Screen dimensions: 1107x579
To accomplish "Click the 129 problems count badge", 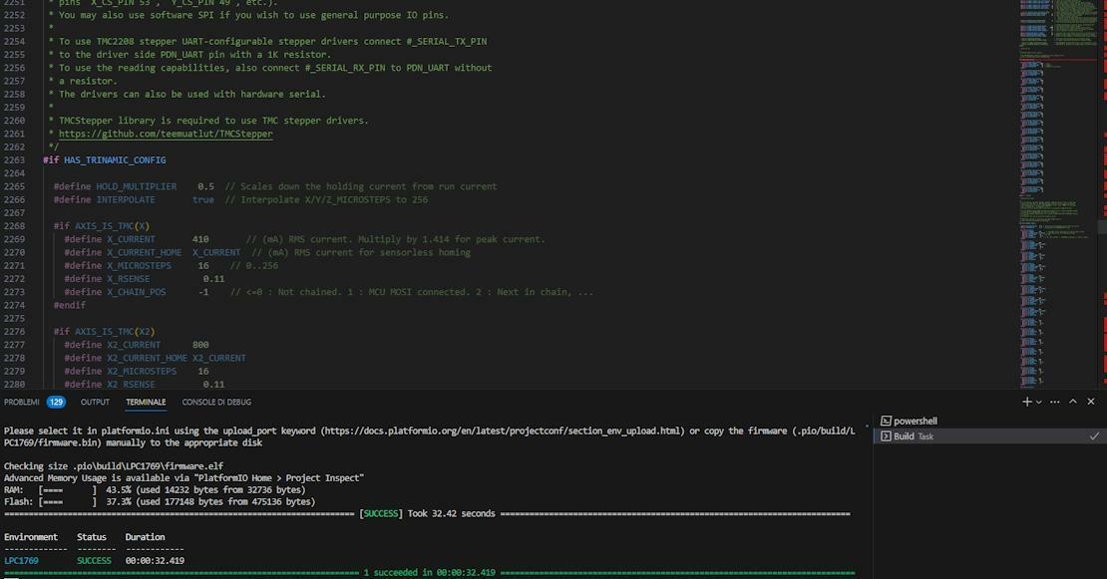I will click(x=56, y=402).
